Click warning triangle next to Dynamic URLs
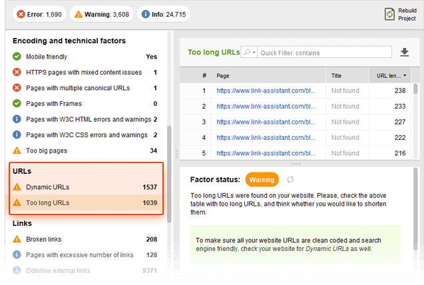The height and width of the screenshot is (285, 424). pyautogui.click(x=17, y=187)
